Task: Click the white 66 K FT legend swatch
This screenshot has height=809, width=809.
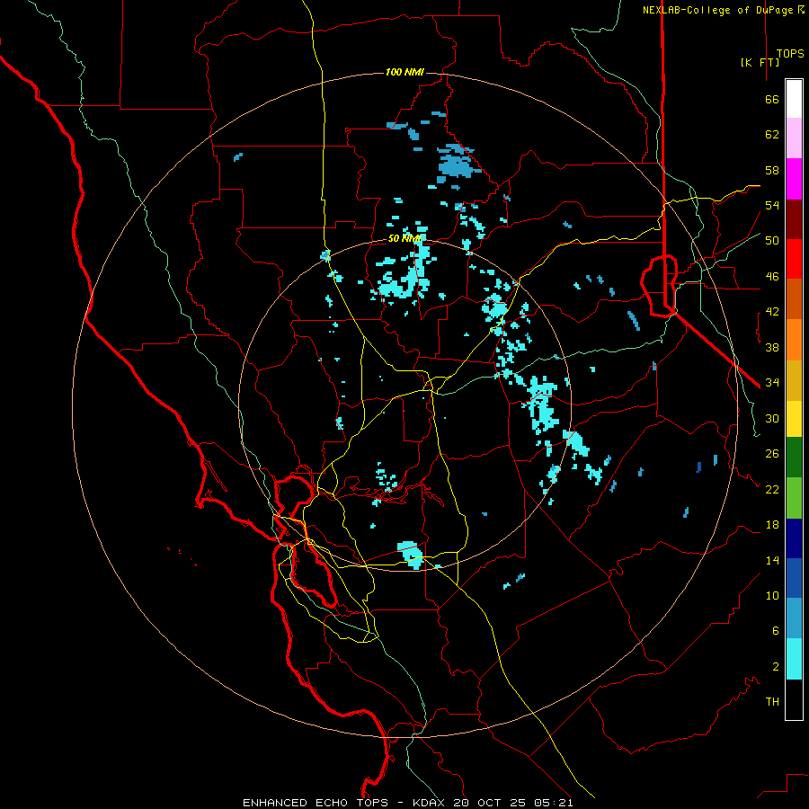Action: click(x=794, y=99)
